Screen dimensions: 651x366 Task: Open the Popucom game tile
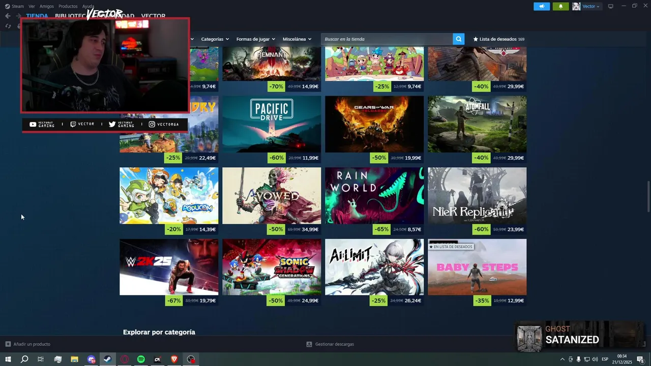[x=169, y=196]
